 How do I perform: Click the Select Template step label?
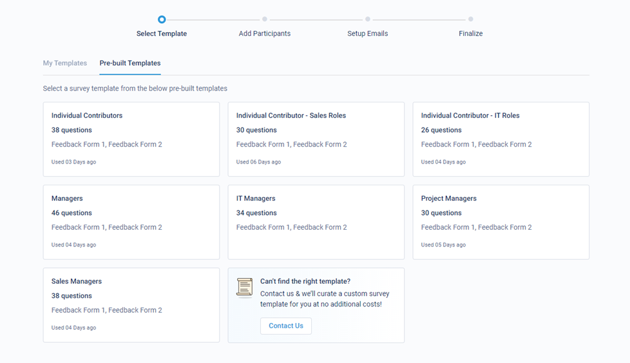[x=162, y=33]
